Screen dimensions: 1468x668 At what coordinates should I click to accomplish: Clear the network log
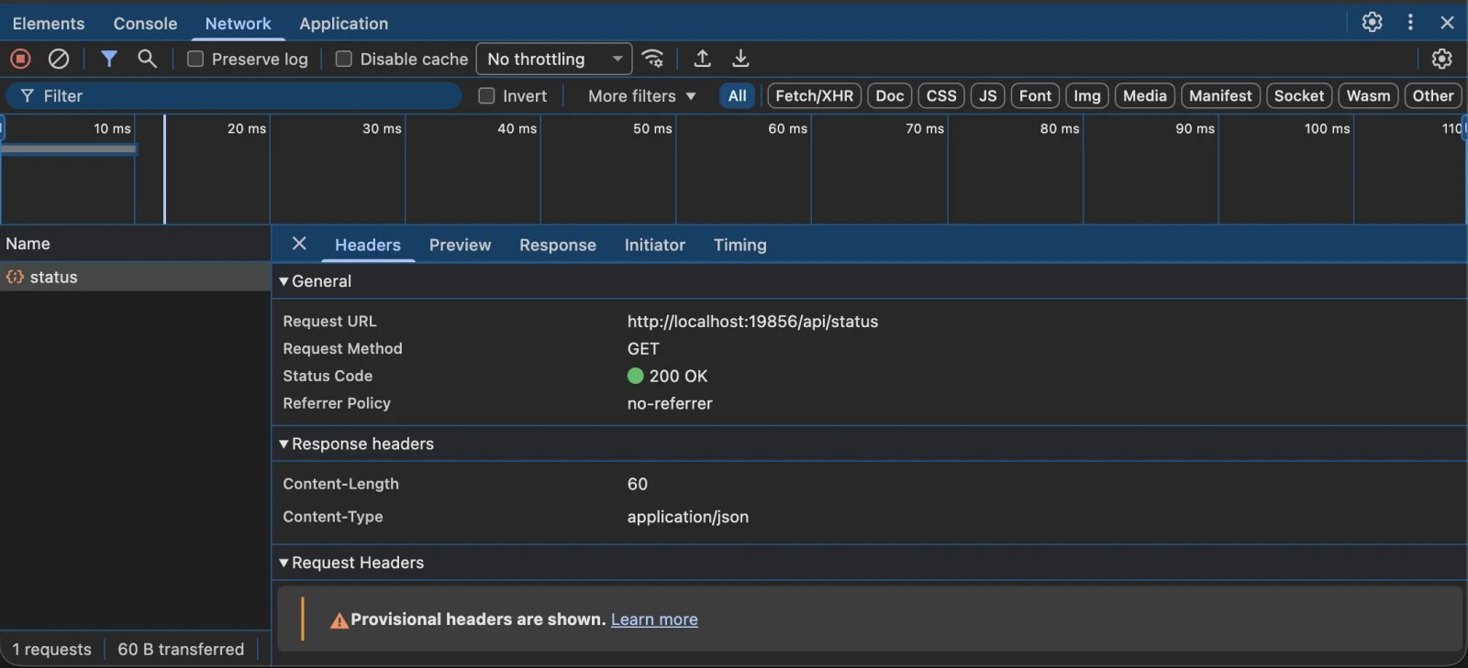(59, 59)
